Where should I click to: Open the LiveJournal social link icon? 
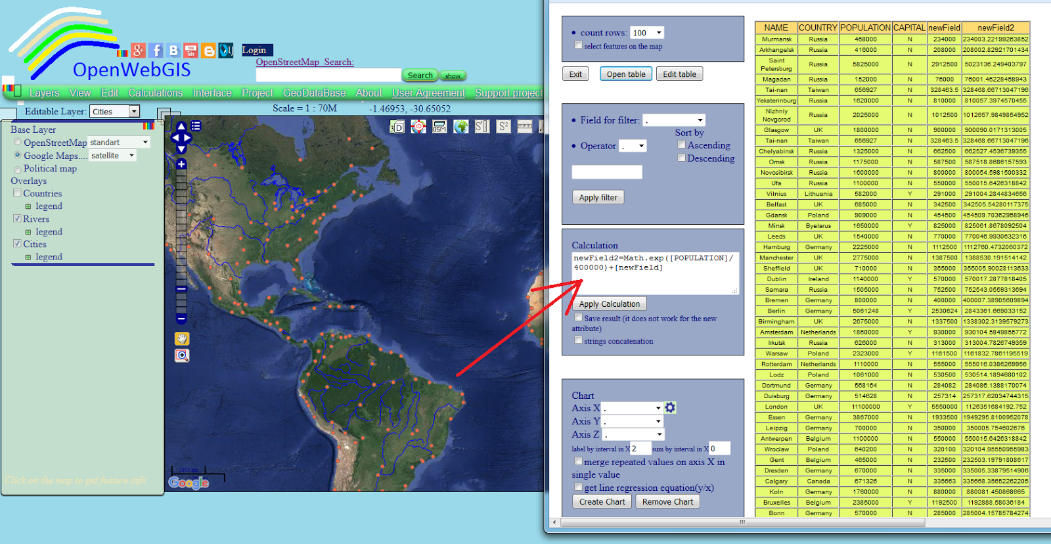tap(226, 51)
